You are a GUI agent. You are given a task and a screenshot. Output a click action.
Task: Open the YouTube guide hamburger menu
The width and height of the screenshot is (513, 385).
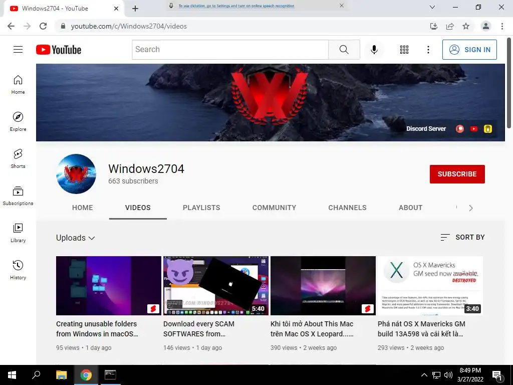(18, 50)
